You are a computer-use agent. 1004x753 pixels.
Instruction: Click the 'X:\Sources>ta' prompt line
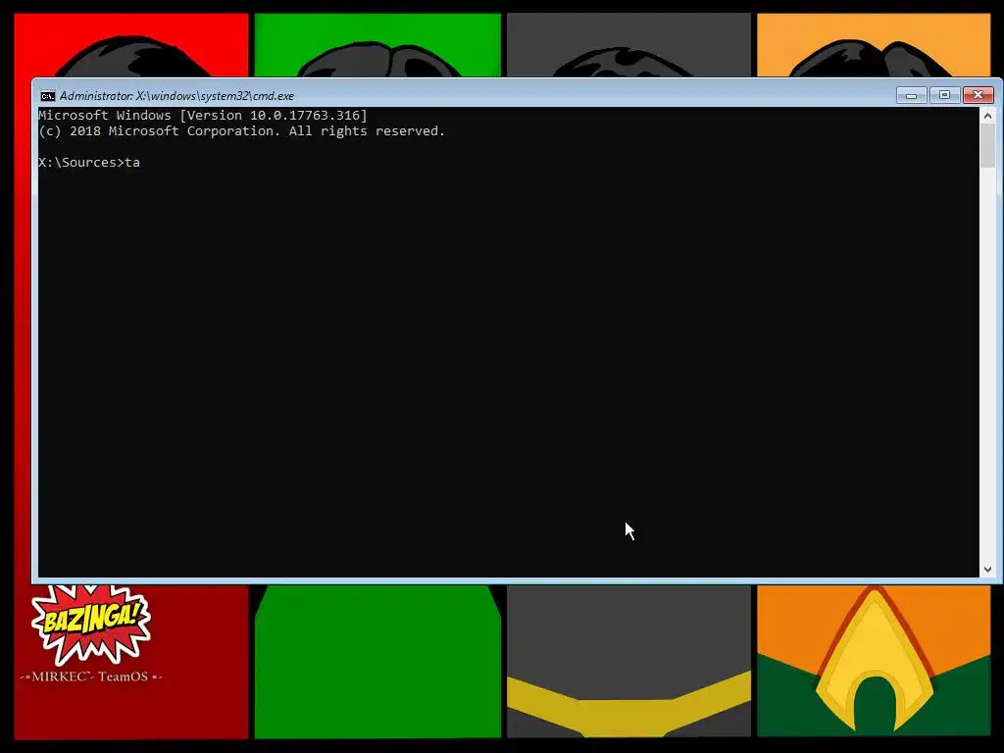[89, 163]
